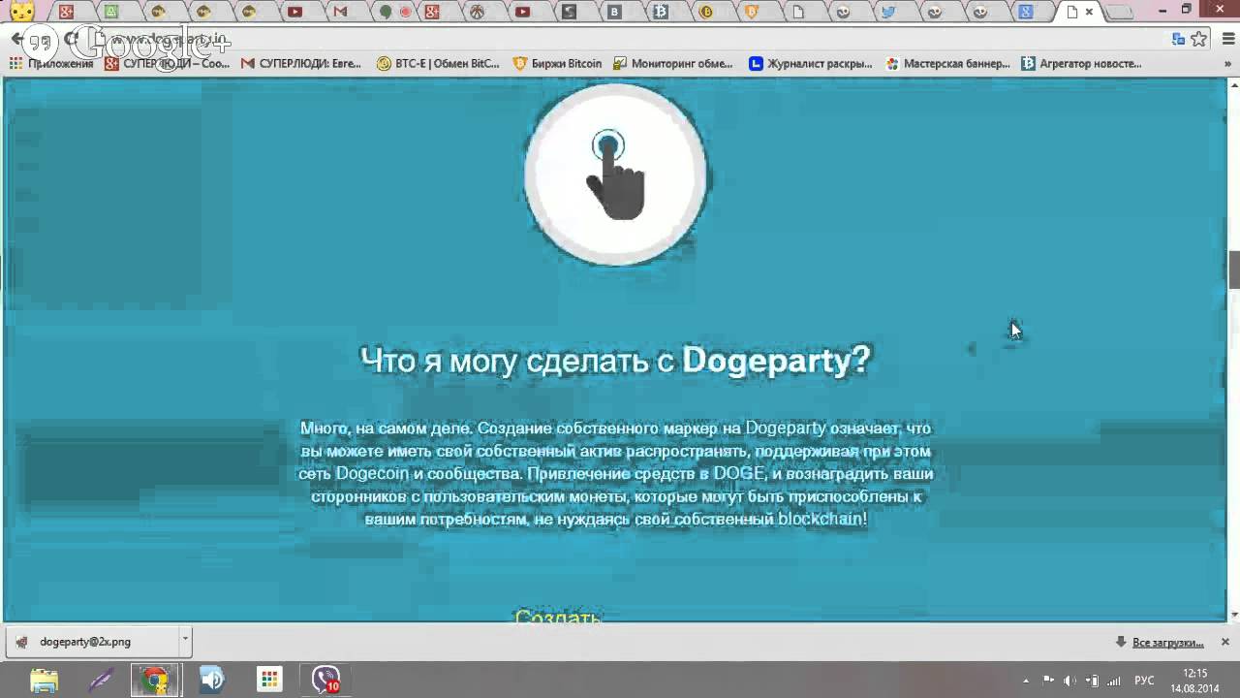Open the СУПЕРЛЮДИ: Евге... Gmail bookmark

(301, 64)
